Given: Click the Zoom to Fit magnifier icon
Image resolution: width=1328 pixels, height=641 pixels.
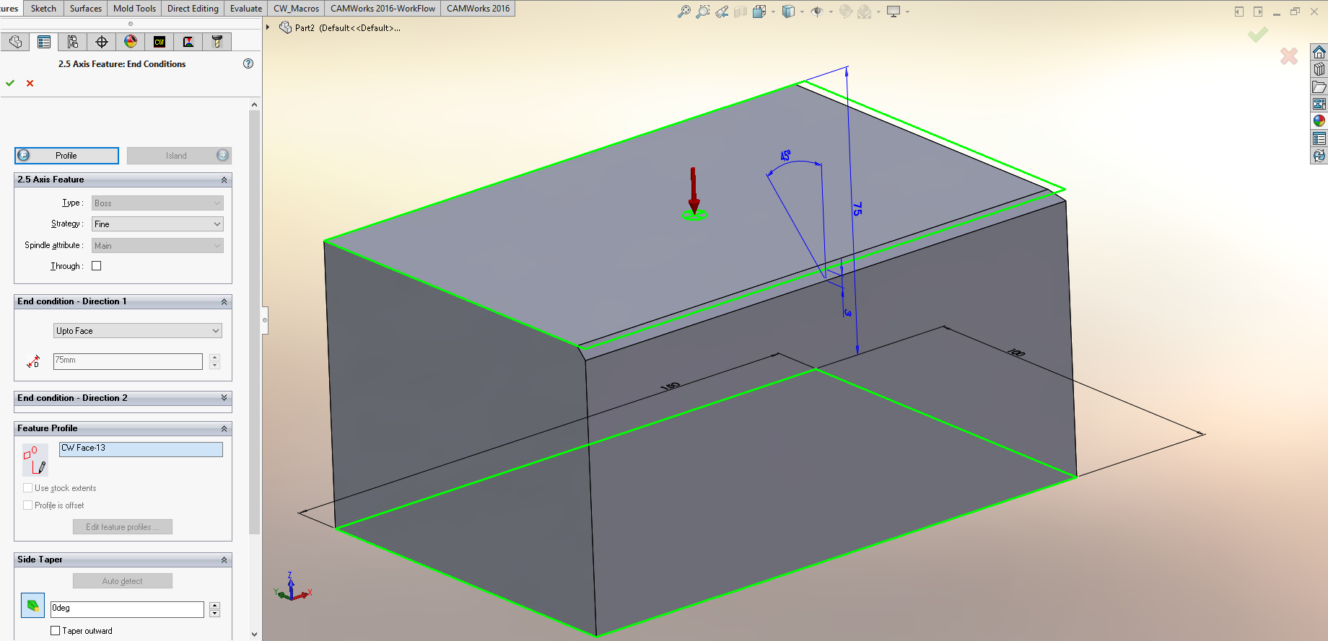Looking at the screenshot, I should [683, 12].
